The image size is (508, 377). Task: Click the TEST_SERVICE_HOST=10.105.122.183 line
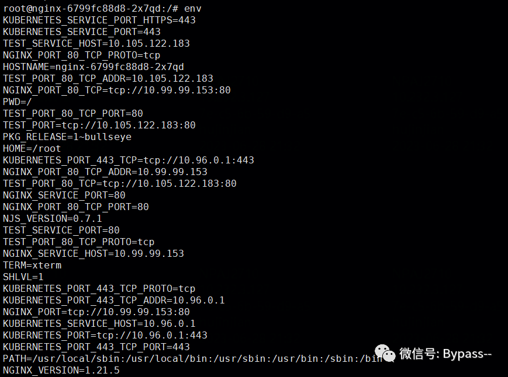[x=96, y=43]
